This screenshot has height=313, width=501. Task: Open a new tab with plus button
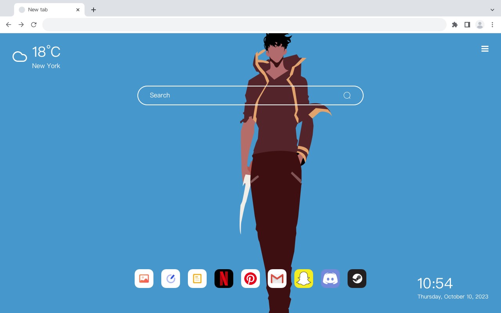94,10
